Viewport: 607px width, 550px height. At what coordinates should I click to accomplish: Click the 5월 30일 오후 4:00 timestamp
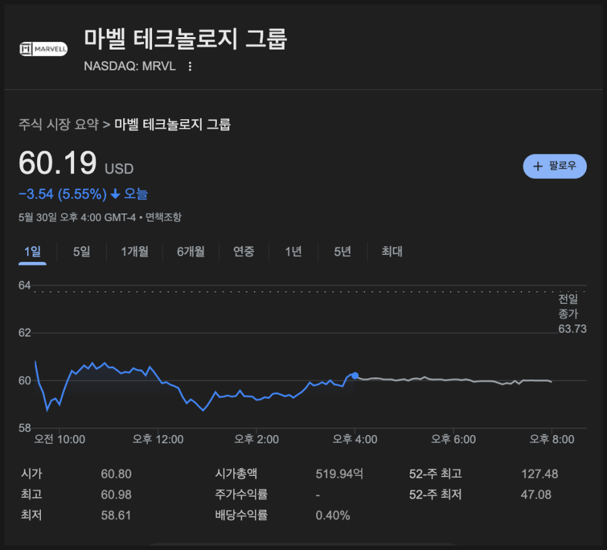[x=77, y=217]
